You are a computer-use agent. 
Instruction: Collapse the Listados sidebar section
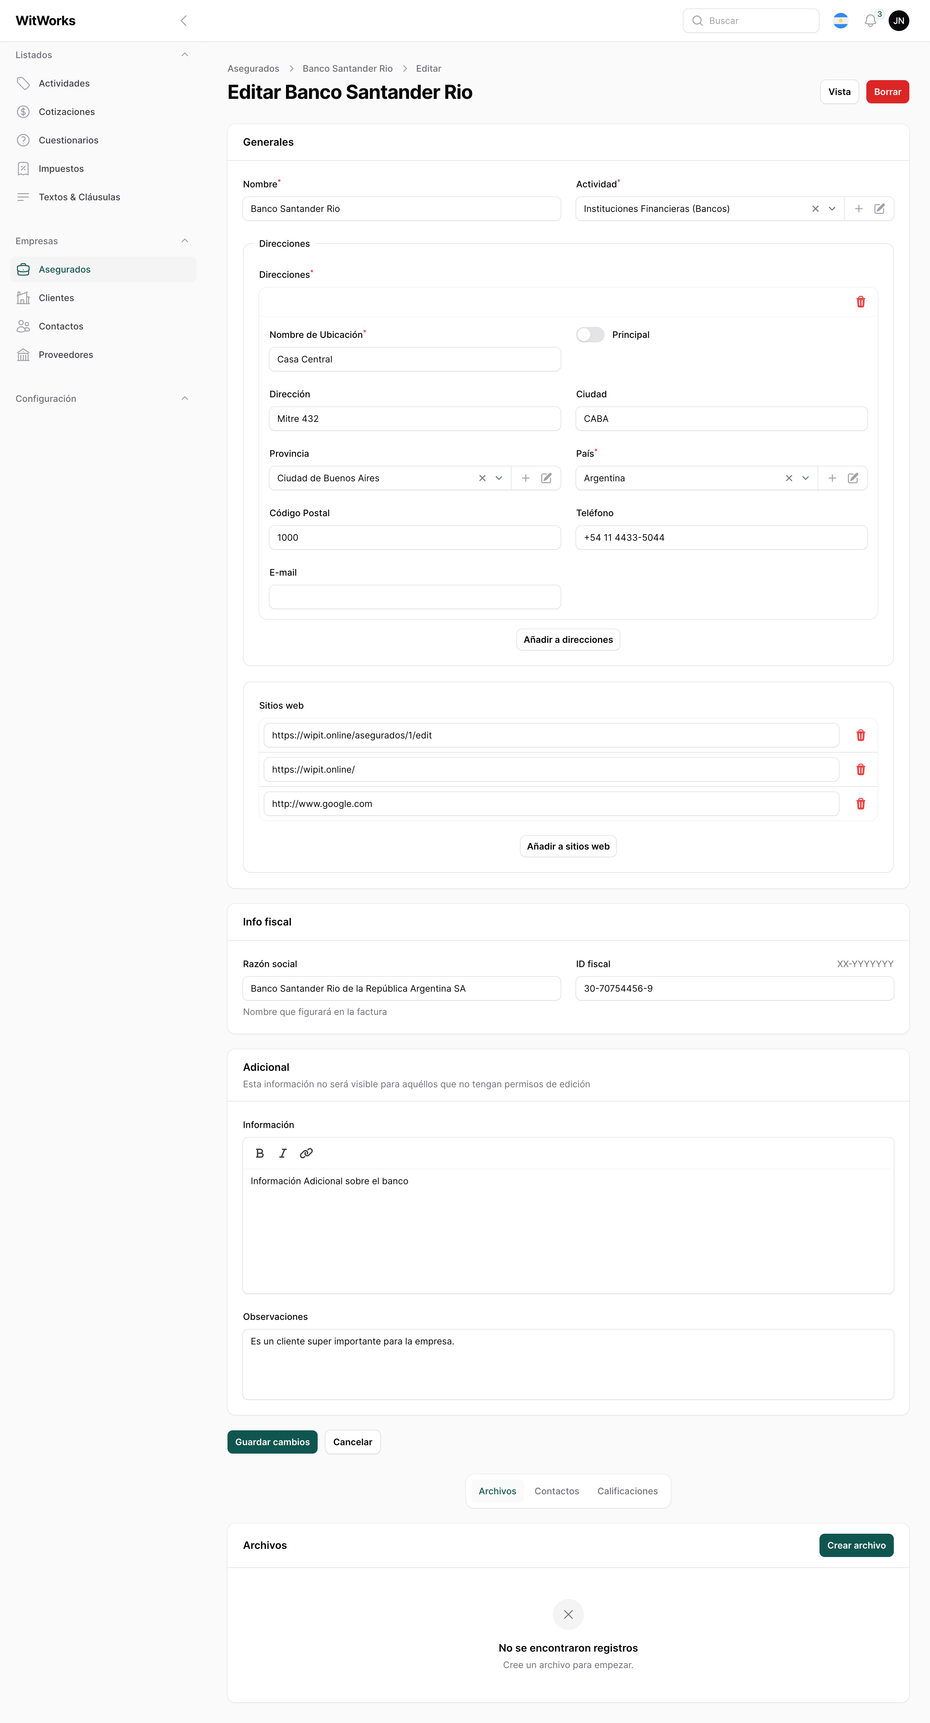[185, 55]
